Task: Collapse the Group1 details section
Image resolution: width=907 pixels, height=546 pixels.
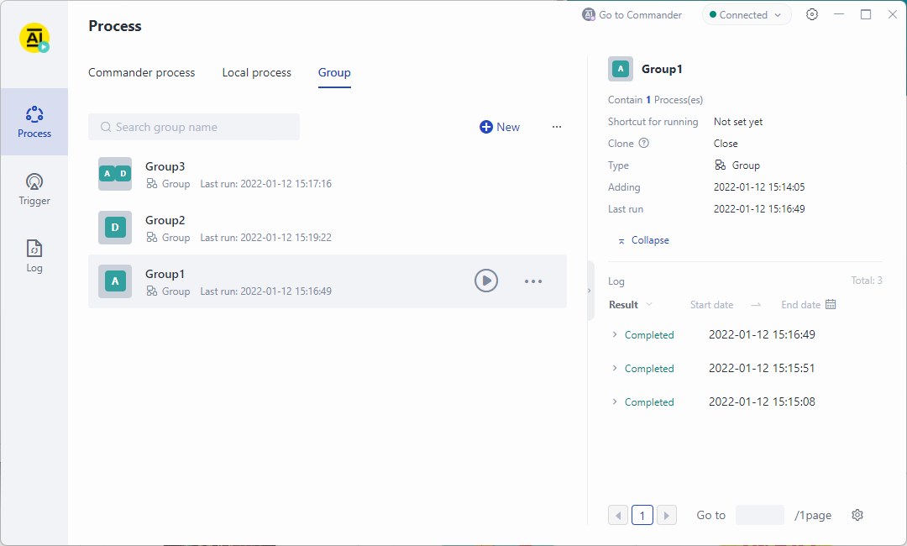Action: pyautogui.click(x=643, y=240)
